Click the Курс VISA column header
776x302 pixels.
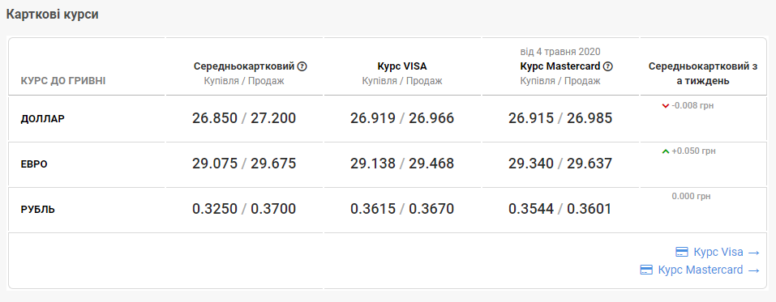click(x=402, y=66)
